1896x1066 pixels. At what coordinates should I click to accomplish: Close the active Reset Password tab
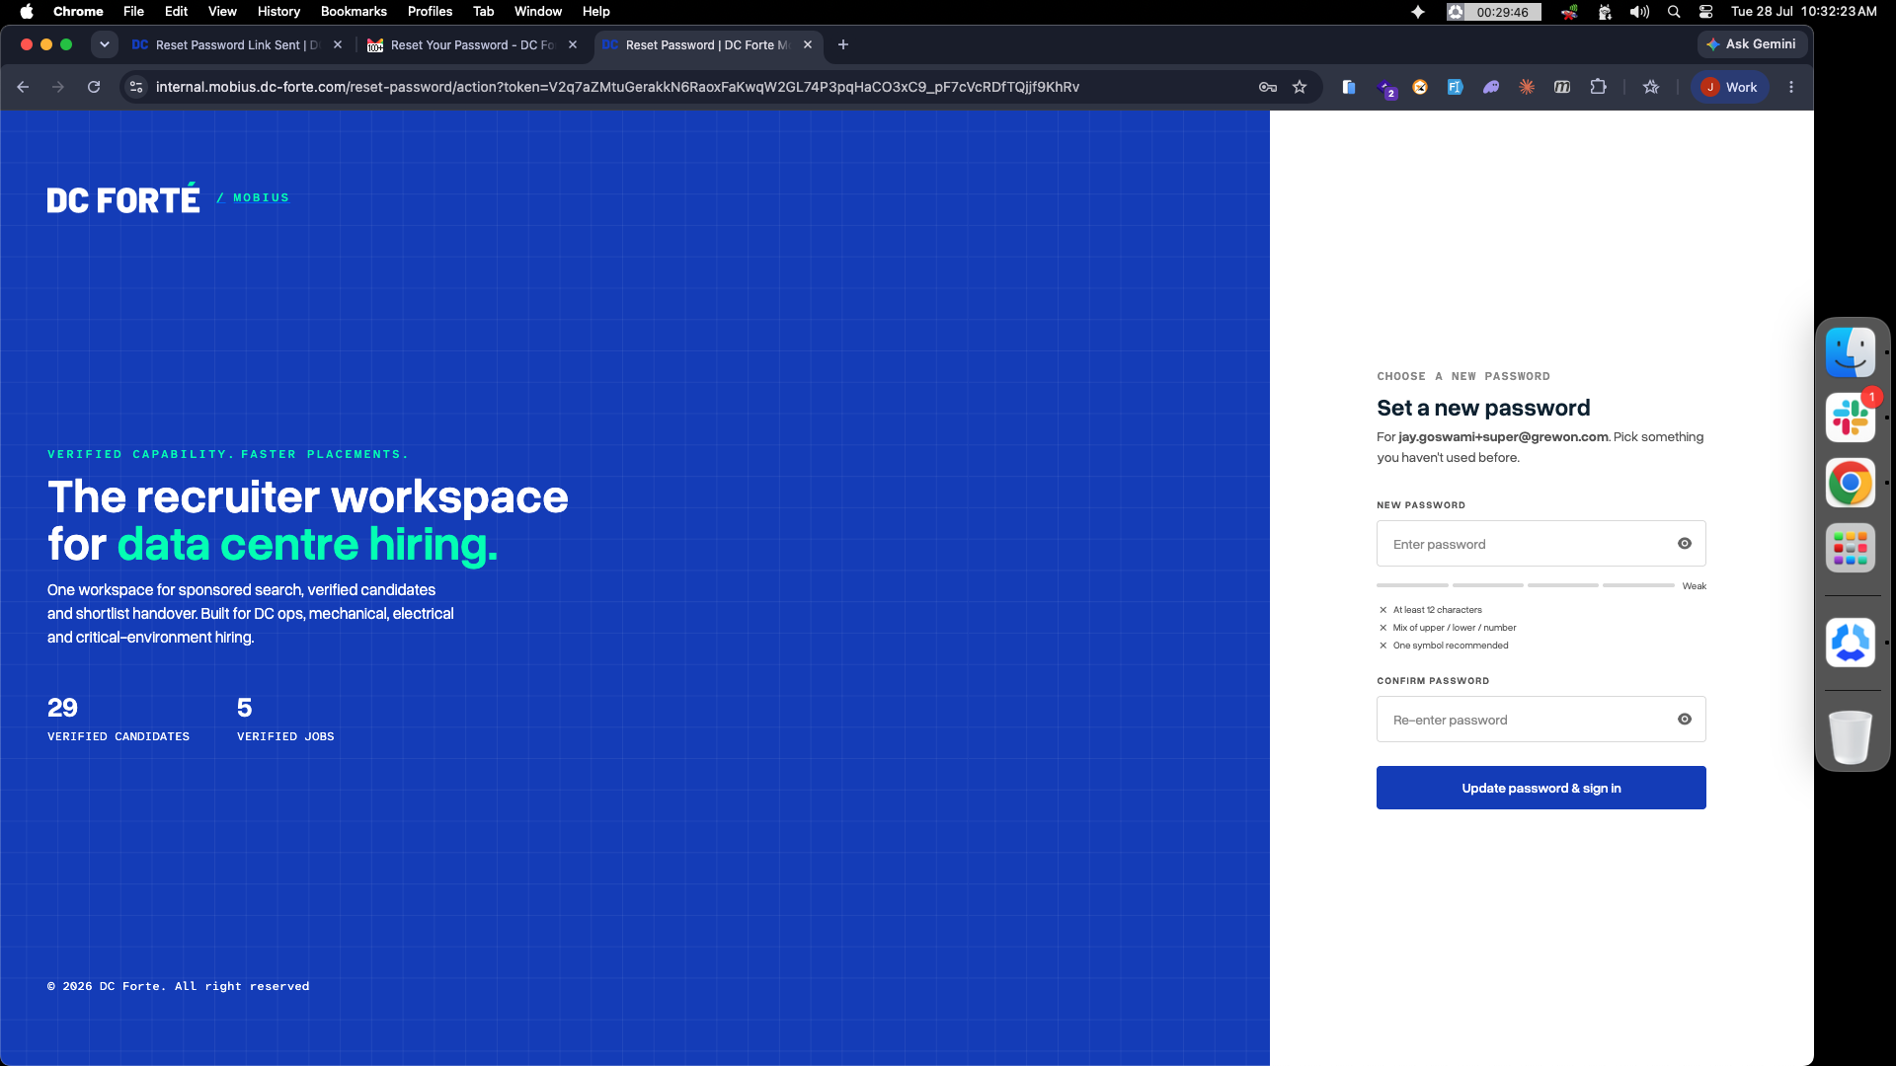tap(808, 45)
